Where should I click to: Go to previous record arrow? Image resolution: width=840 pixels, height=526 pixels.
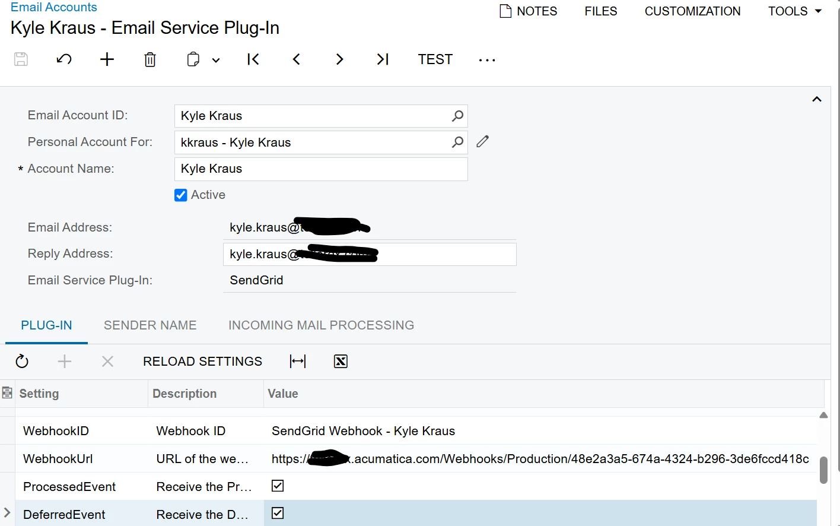[297, 59]
